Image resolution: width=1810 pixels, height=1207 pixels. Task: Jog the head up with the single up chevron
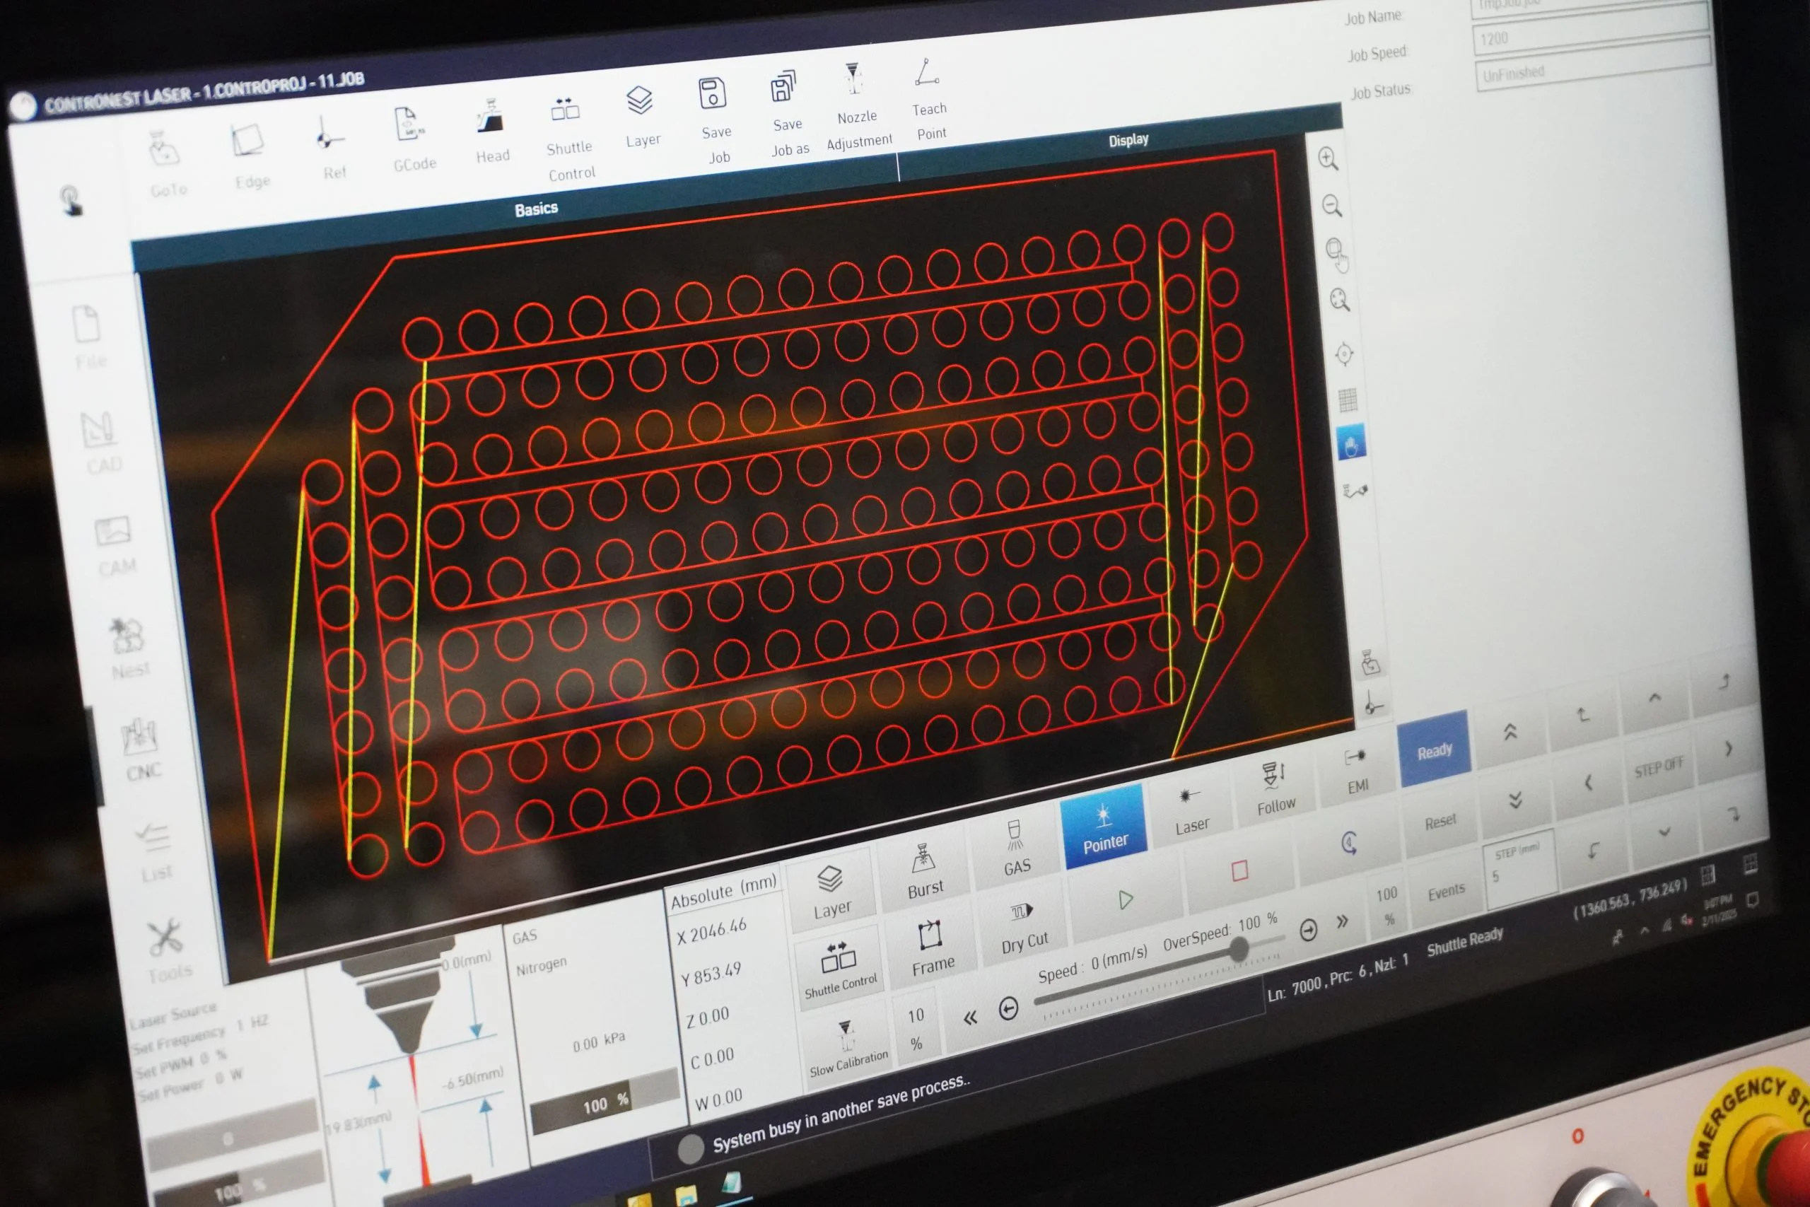[x=1654, y=698]
